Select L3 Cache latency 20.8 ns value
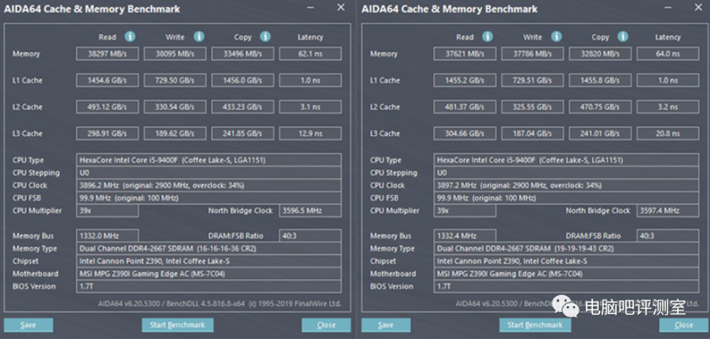The image size is (710, 339). tap(668, 133)
